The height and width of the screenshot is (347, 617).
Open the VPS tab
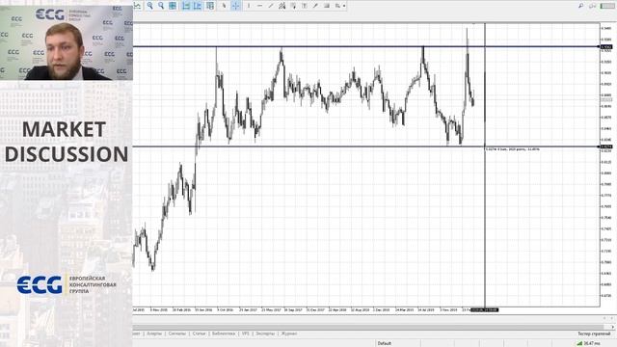[246, 334]
